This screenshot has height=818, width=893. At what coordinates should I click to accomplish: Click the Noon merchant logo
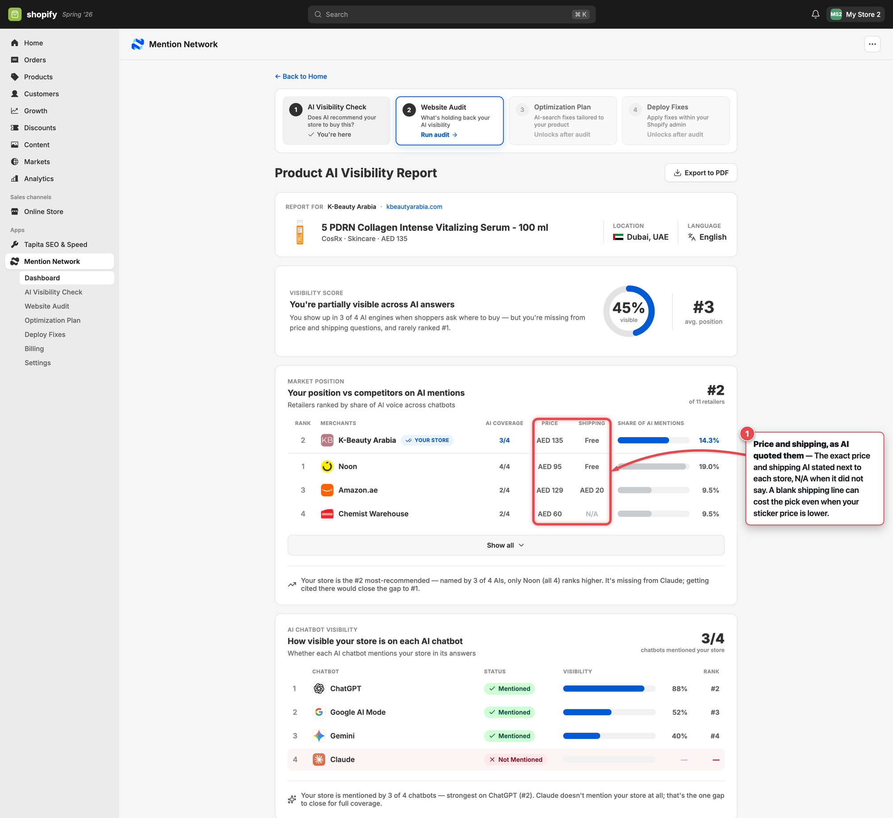coord(327,467)
